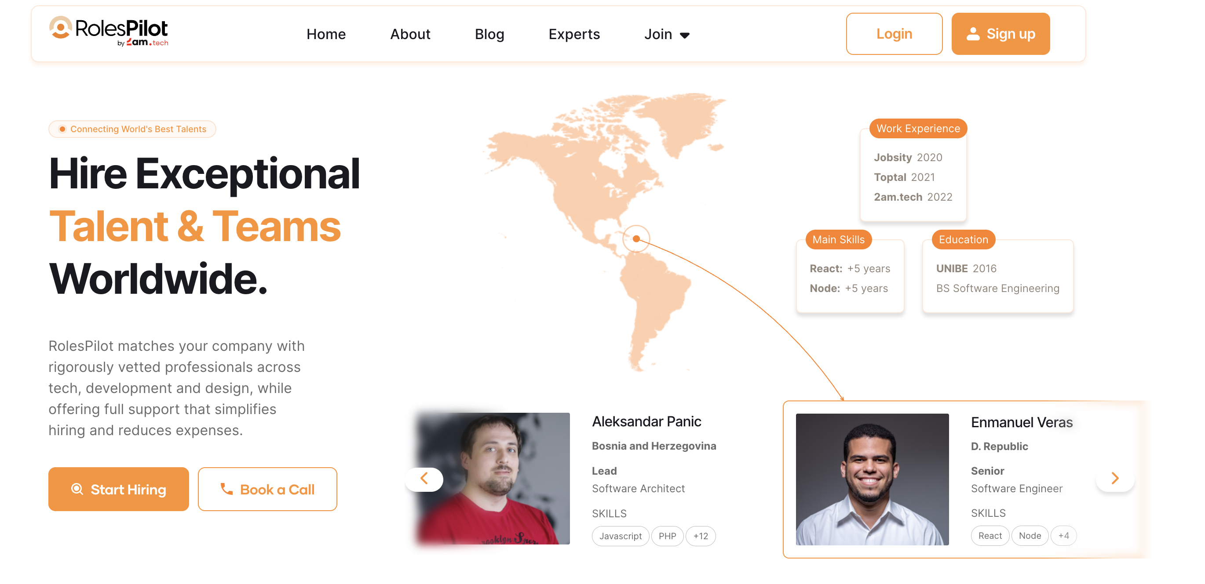Expand the +12 skills chip for Aleksandar

700,536
